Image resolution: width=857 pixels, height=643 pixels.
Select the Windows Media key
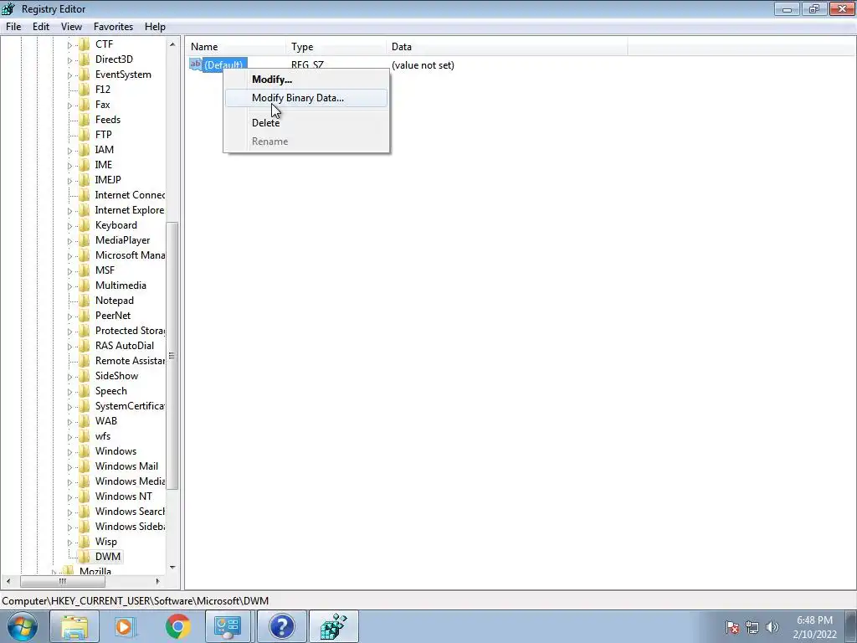click(130, 481)
